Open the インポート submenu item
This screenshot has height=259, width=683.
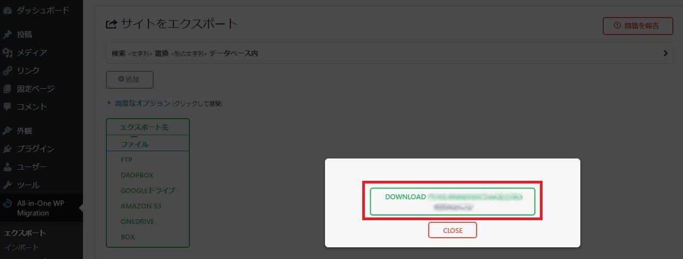click(x=21, y=247)
